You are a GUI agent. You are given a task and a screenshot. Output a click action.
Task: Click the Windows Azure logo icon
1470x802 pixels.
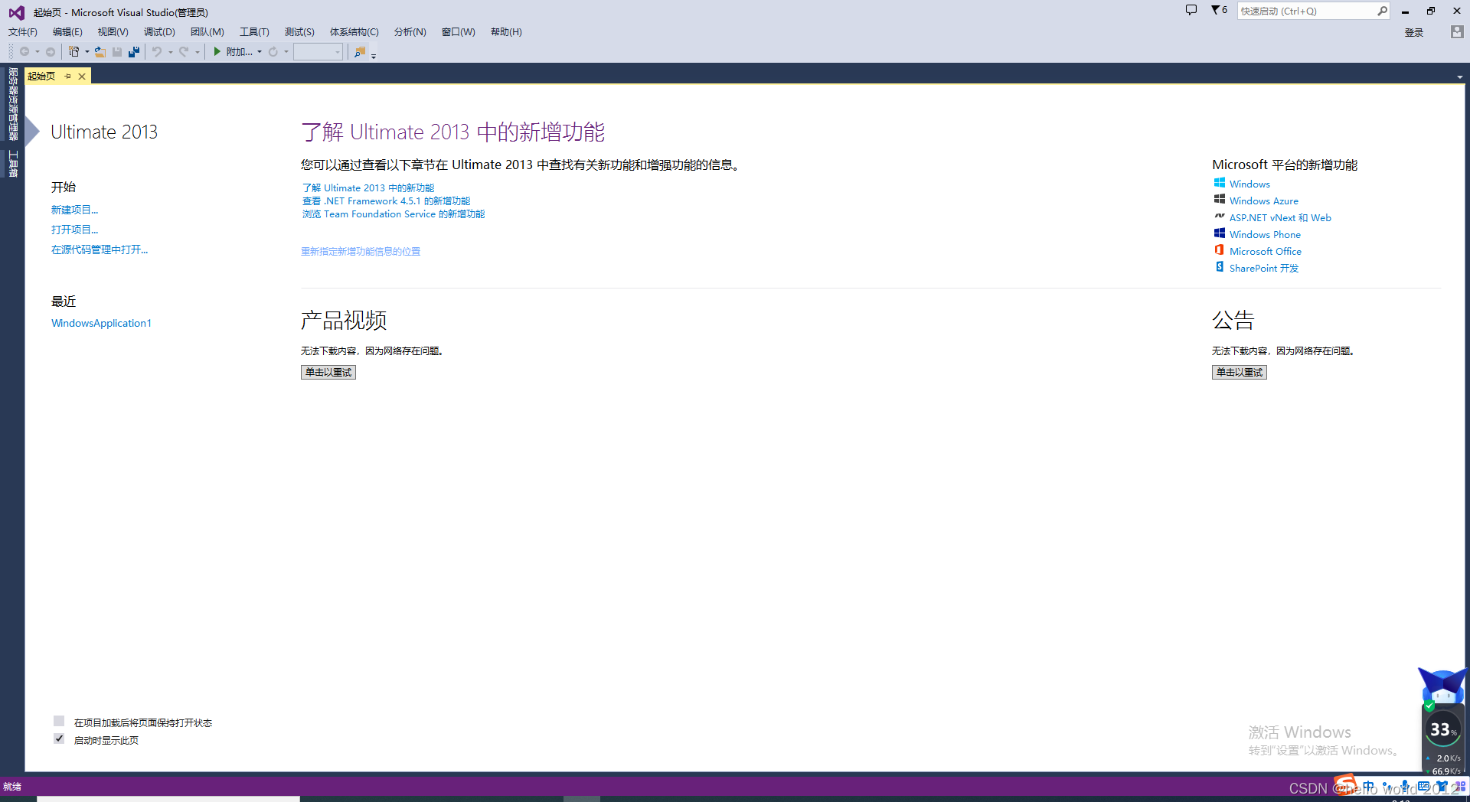(x=1220, y=199)
